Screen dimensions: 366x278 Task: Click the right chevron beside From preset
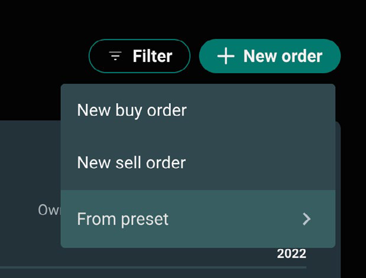(x=306, y=219)
